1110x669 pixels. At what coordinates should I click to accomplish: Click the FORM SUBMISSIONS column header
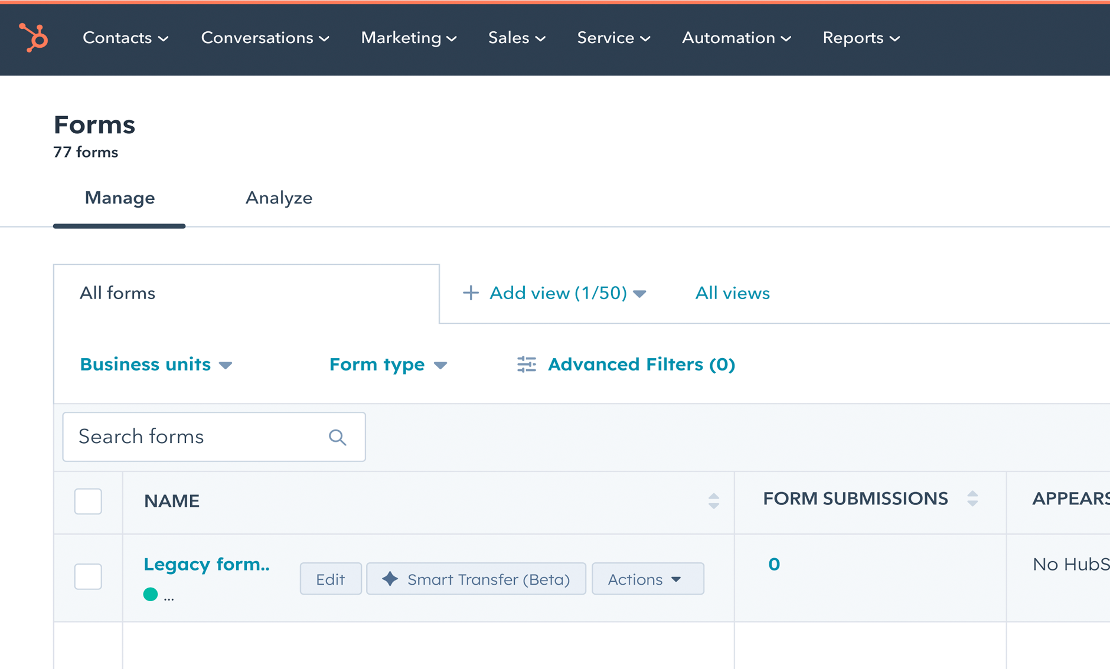point(855,499)
